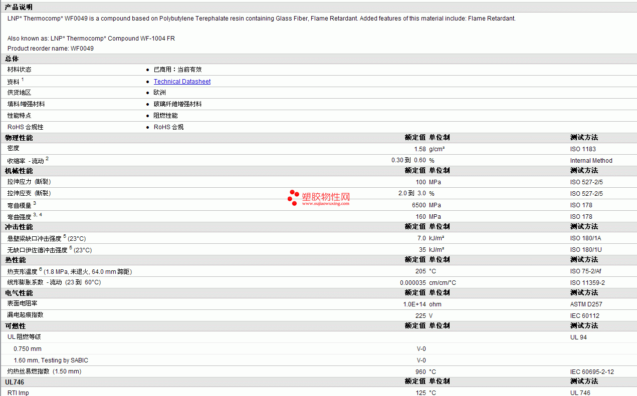
Task: Click the "电气性能" section heading
Action: pyautogui.click(x=19, y=293)
